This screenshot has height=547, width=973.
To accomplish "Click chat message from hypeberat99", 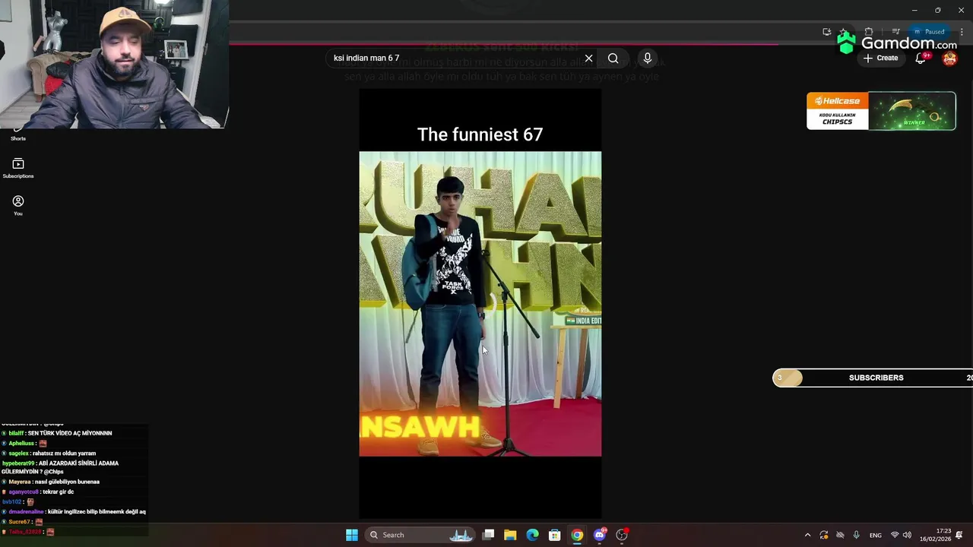I will point(60,467).
